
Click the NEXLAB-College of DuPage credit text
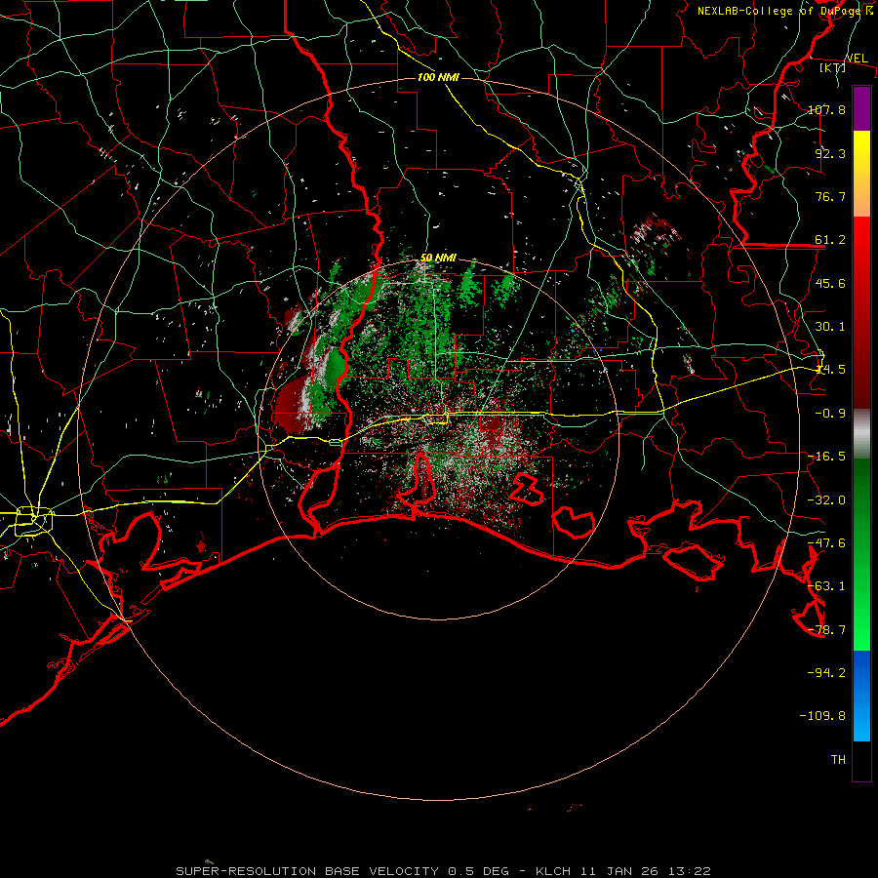(x=785, y=11)
